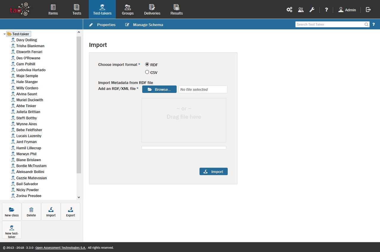Open the users management icon
Image resolution: width=380 pixels, height=252 pixels.
(301, 9)
